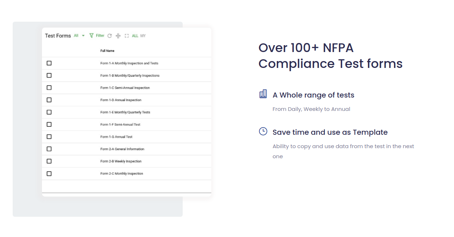Click 'Form 1-E Monthly/Quarterly Tests' text

coord(125,112)
